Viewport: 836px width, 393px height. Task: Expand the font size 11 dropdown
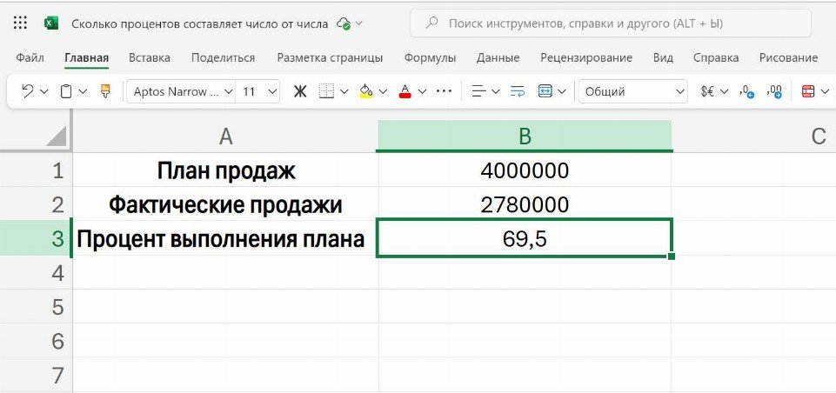(260, 91)
